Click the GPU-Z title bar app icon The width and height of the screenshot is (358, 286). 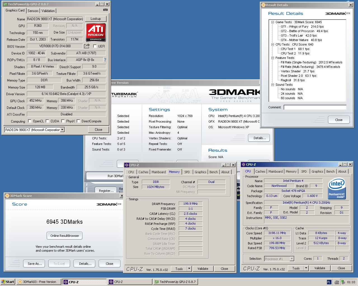(x=5, y=4)
